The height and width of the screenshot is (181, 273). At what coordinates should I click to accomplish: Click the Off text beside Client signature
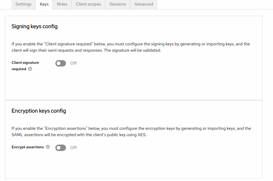pyautogui.click(x=74, y=63)
